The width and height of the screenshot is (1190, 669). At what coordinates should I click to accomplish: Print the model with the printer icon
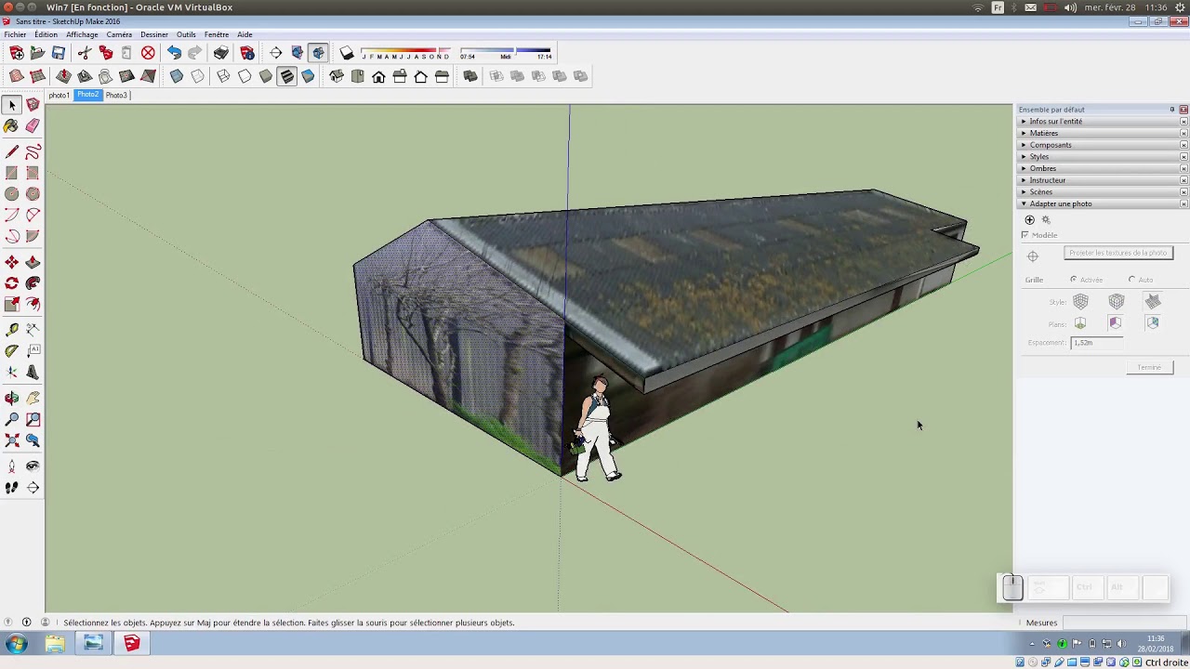click(221, 54)
